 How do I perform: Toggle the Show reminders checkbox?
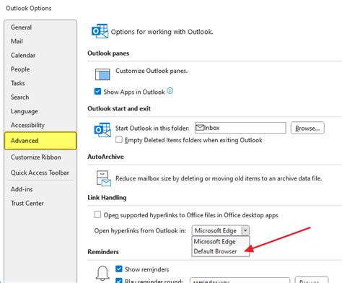point(119,269)
